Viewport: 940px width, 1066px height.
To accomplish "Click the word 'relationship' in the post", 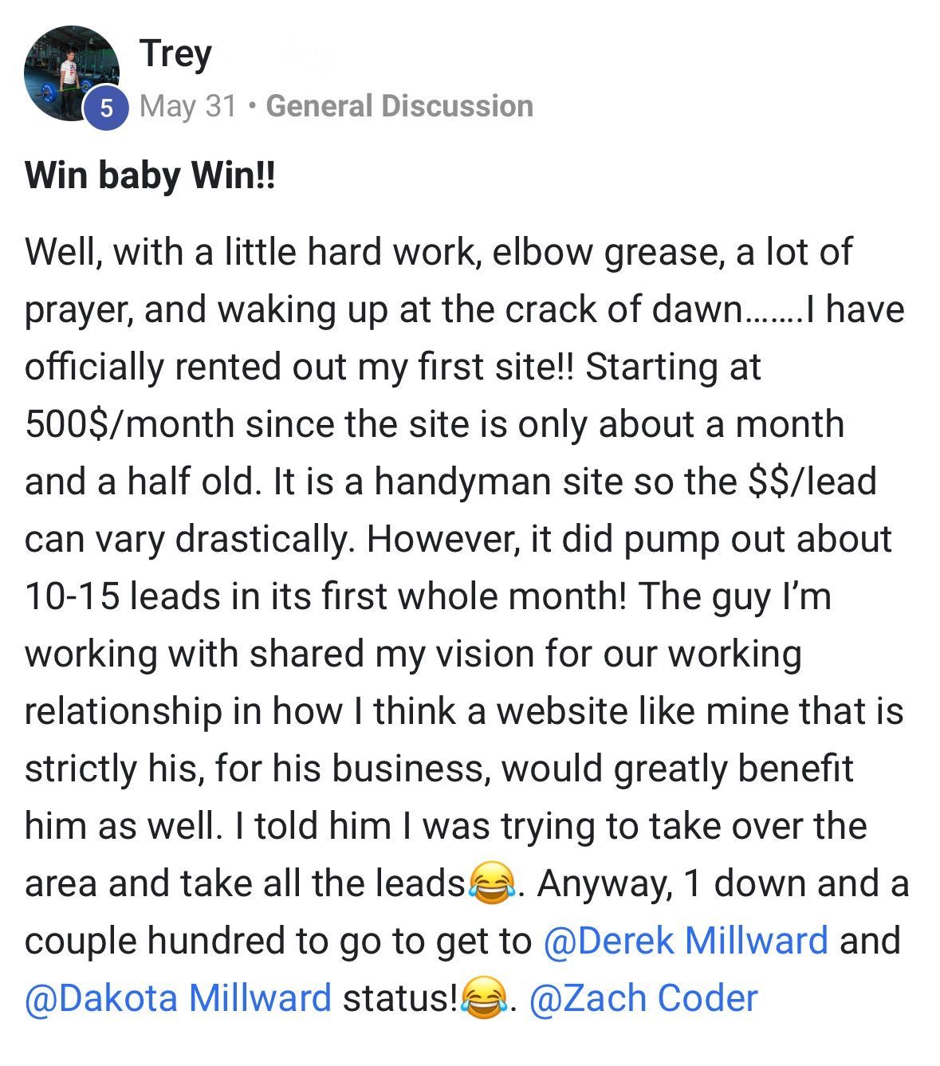I will pyautogui.click(x=123, y=711).
